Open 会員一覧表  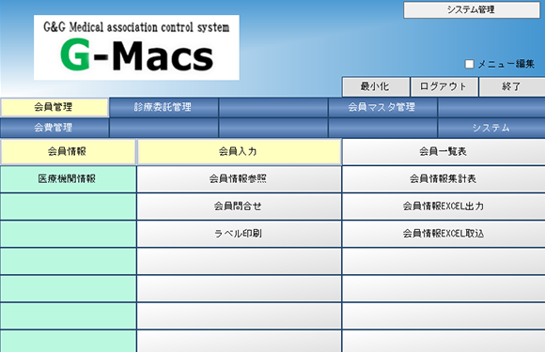pyautogui.click(x=444, y=152)
